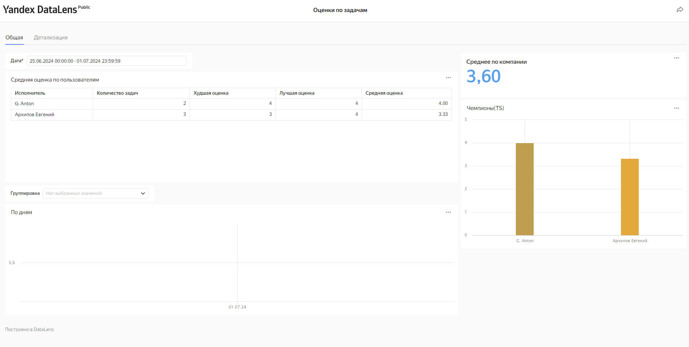Open the user ratings table options menu
Viewport: 689px width, 347px height.
click(x=448, y=78)
